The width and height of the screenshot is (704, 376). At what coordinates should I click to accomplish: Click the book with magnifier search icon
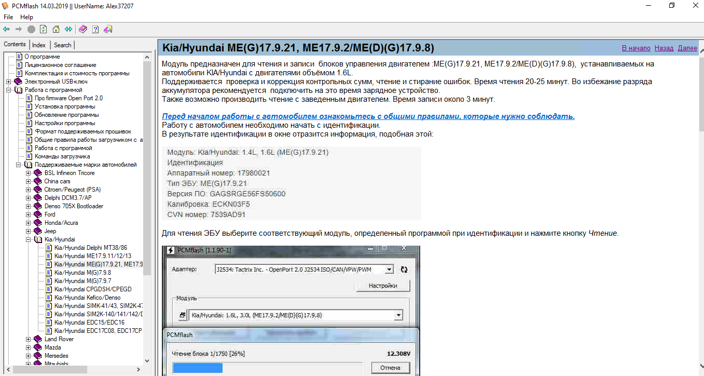click(x=108, y=29)
